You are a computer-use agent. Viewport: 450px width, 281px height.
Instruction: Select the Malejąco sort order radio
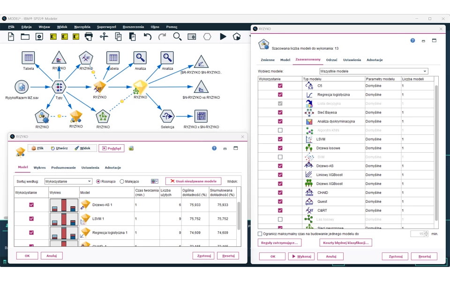(x=122, y=181)
